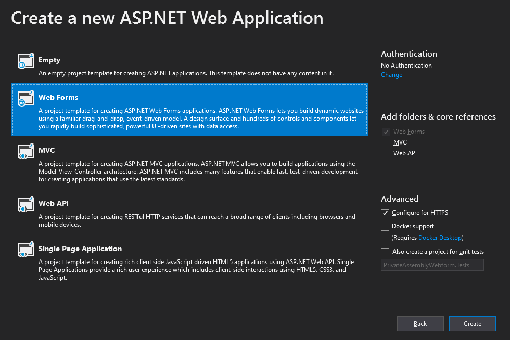Choose the Web API template title
The image size is (510, 340).
click(54, 203)
